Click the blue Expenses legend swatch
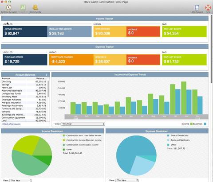Viewport: 213px width, 182px height. (x=205, y=124)
